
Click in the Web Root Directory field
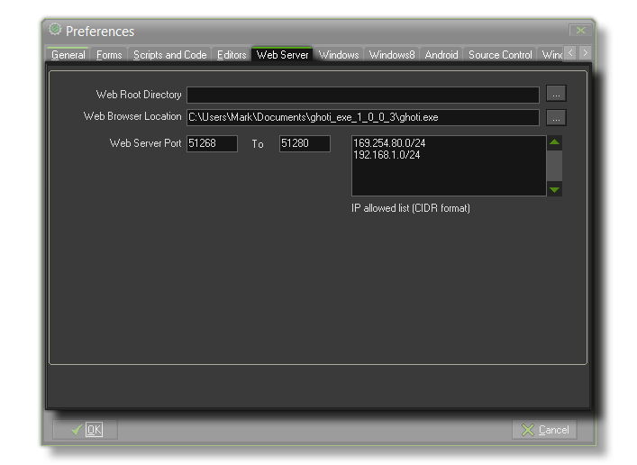(x=362, y=95)
